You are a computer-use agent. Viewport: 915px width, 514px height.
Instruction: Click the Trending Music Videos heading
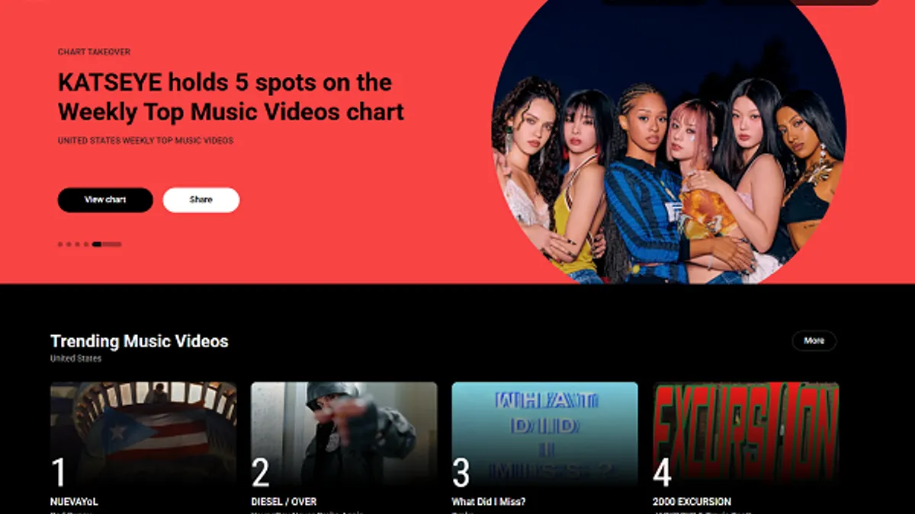[x=140, y=341]
